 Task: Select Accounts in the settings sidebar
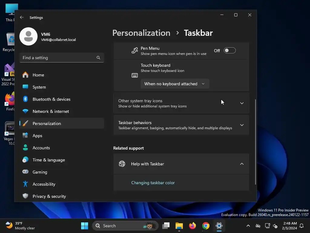pyautogui.click(x=62, y=148)
